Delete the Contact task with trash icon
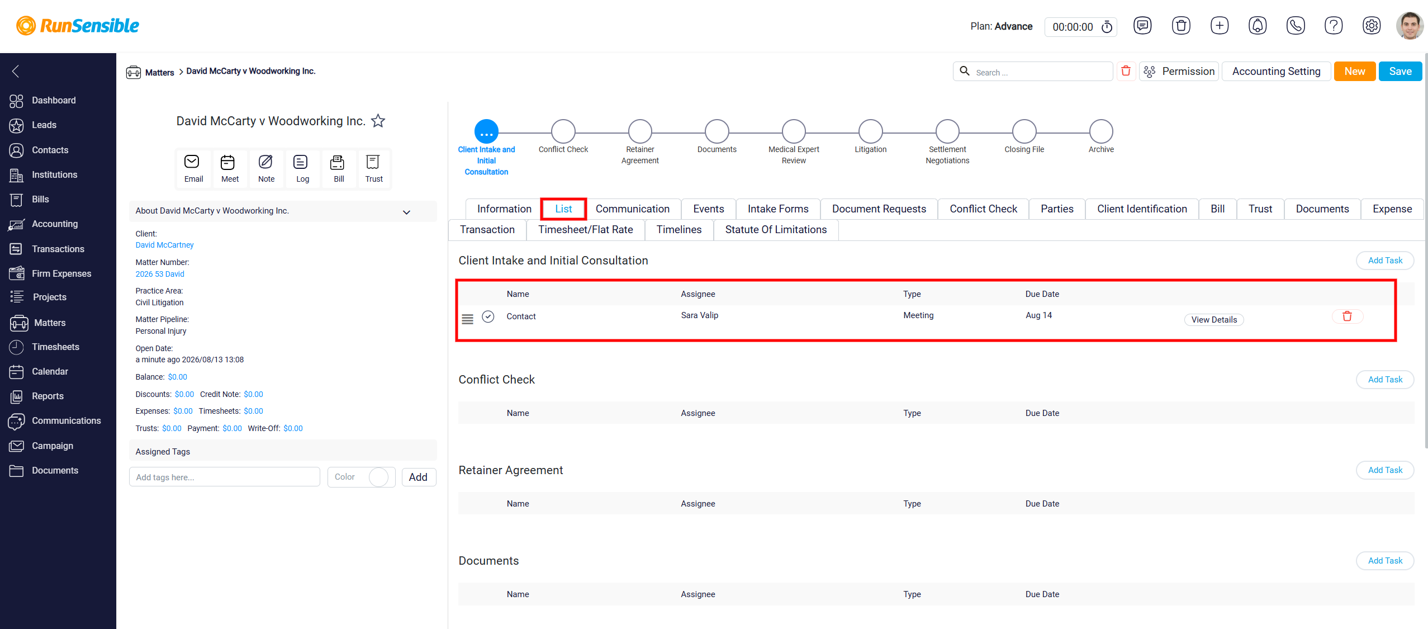 tap(1348, 316)
